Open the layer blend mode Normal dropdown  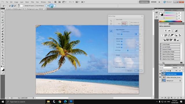[166, 68]
